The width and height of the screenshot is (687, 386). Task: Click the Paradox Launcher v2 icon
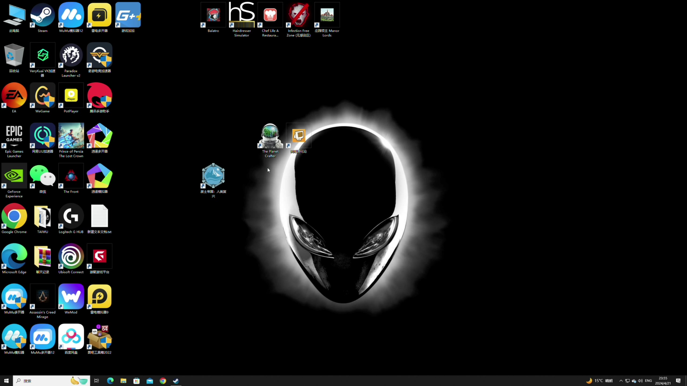pos(71,60)
